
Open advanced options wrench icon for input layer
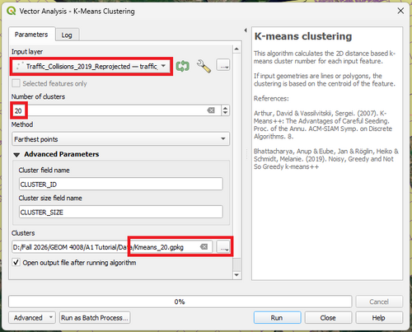point(204,66)
